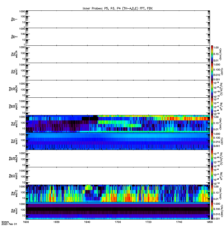The image size is (224, 239).
Task: Click the 'tha fff 2' panel axis label
Action: [x=14, y=37]
